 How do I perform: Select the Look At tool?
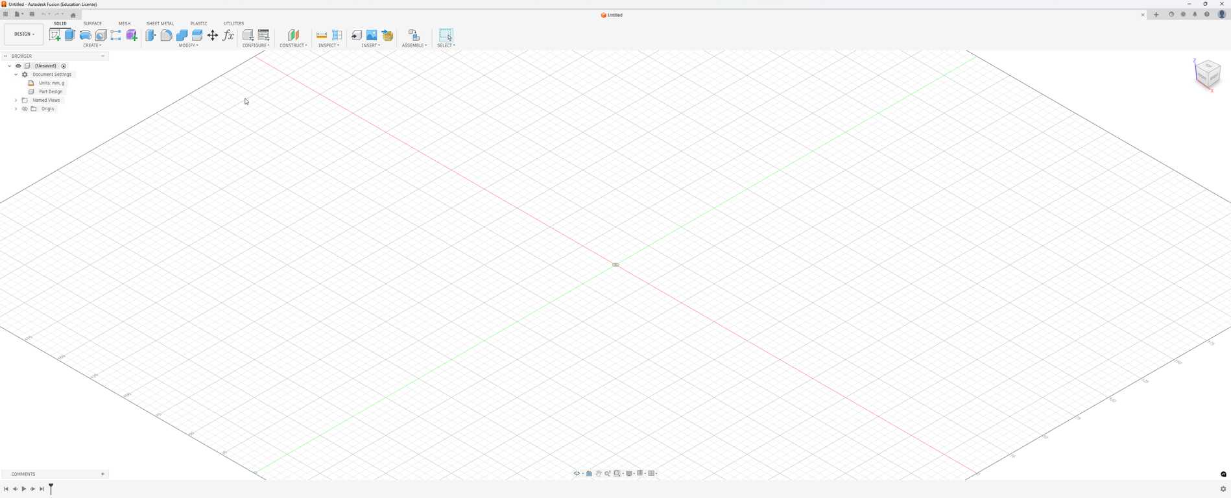pyautogui.click(x=589, y=473)
